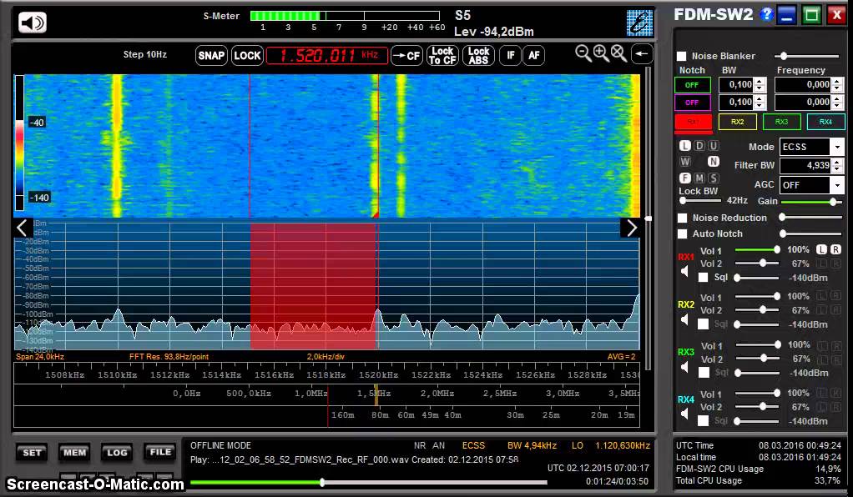Enable RX3 squelch checkbox
Viewport: 853px width, 497px height.
coord(704,373)
